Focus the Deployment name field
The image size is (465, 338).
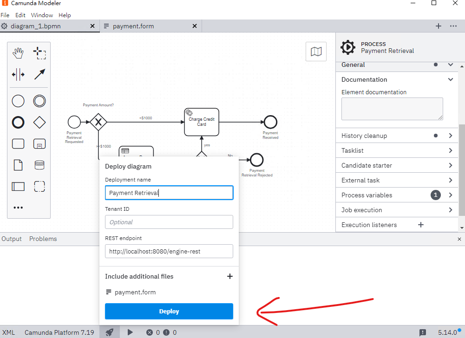tap(169, 193)
